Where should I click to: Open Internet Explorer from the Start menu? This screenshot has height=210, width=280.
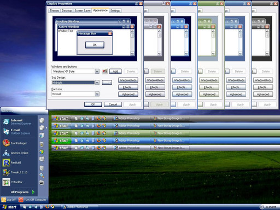[x=17, y=122]
